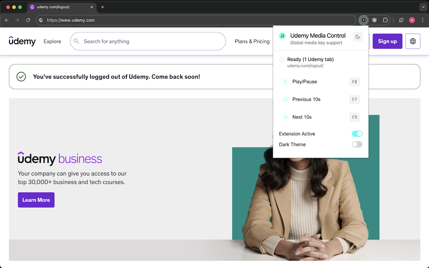This screenshot has width=429, height=268.
Task: Click the 'Extension Active' label
Action: click(297, 134)
